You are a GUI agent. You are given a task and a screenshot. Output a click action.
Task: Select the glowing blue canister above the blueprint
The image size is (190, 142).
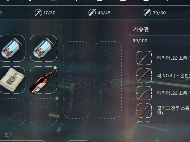(x=12, y=48)
